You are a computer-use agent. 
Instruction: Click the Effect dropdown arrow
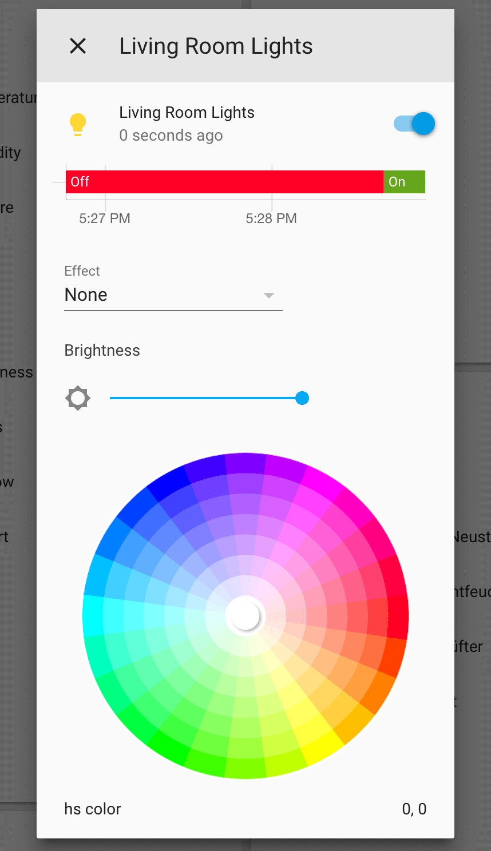click(x=268, y=296)
